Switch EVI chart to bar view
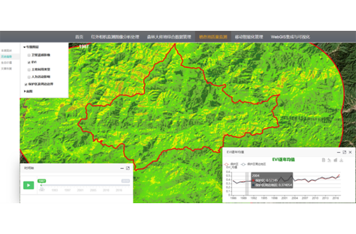 point(336,160)
